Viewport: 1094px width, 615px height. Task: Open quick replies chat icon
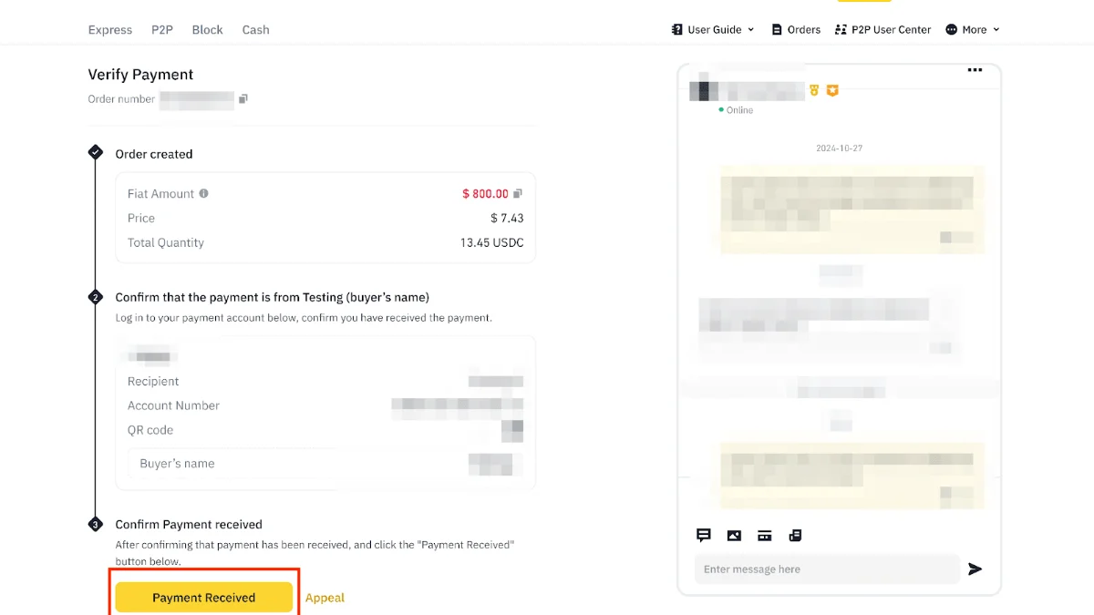point(704,536)
